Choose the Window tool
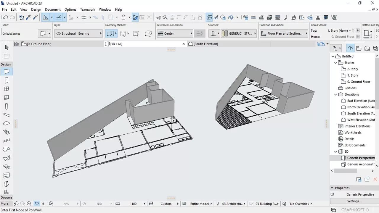379x213 pixels. (x=7, y=89)
